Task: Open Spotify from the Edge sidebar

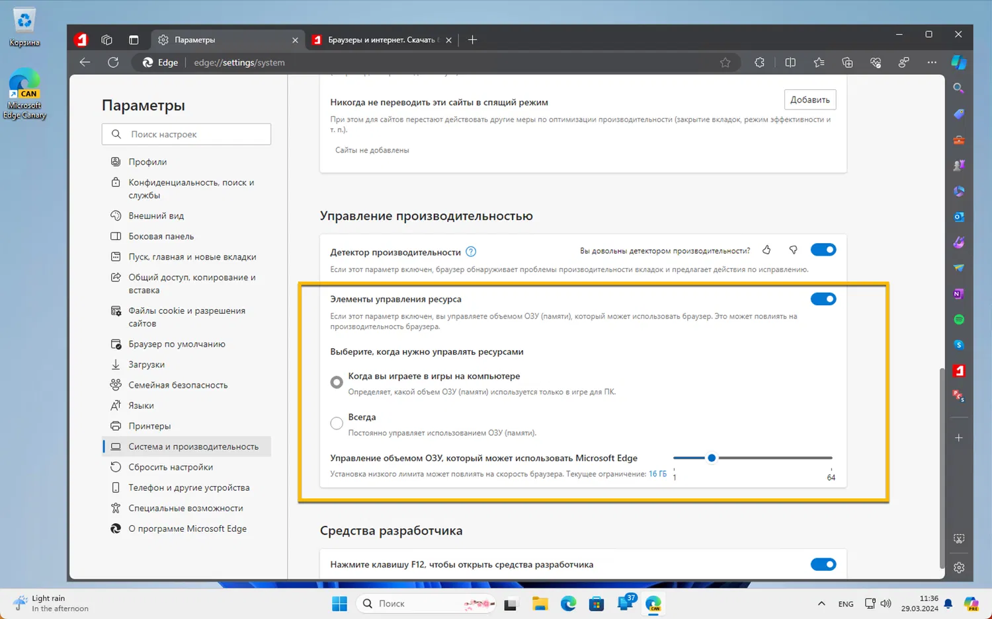Action: point(958,320)
